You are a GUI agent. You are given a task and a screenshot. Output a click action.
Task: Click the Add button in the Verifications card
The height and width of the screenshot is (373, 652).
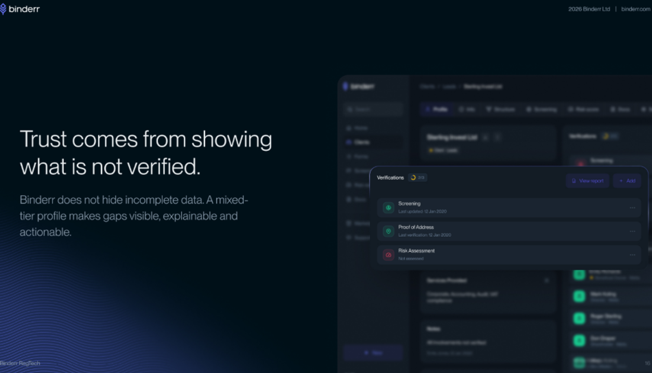[x=627, y=181]
